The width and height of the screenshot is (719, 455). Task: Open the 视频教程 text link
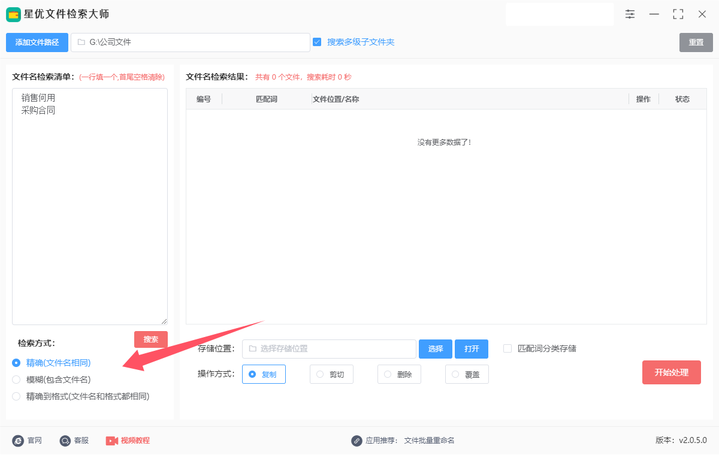click(135, 441)
